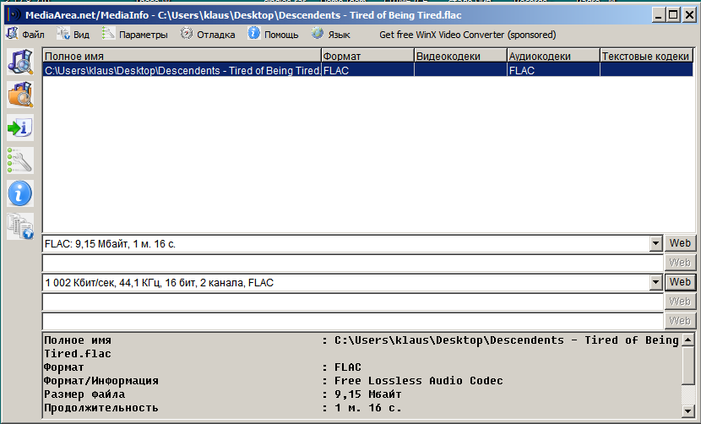Minimize the MediaInfo window
The width and height of the screenshot is (701, 424).
point(658,14)
